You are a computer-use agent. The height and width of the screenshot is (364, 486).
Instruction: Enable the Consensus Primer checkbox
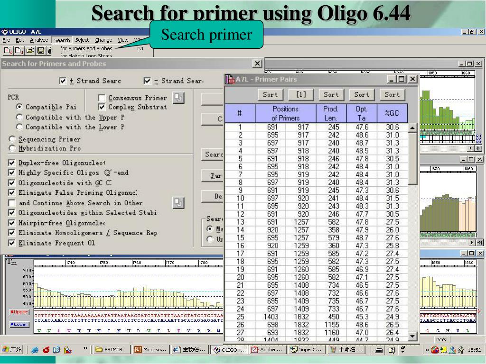[x=102, y=98]
